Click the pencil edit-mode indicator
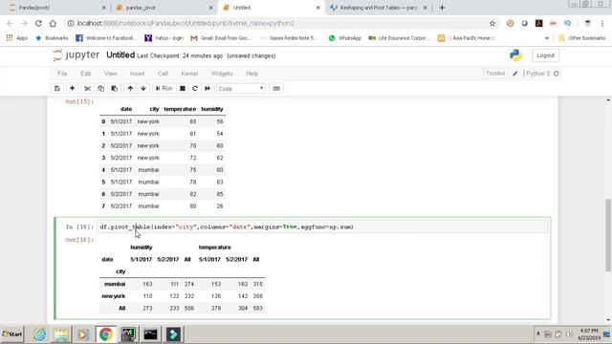 (515, 74)
